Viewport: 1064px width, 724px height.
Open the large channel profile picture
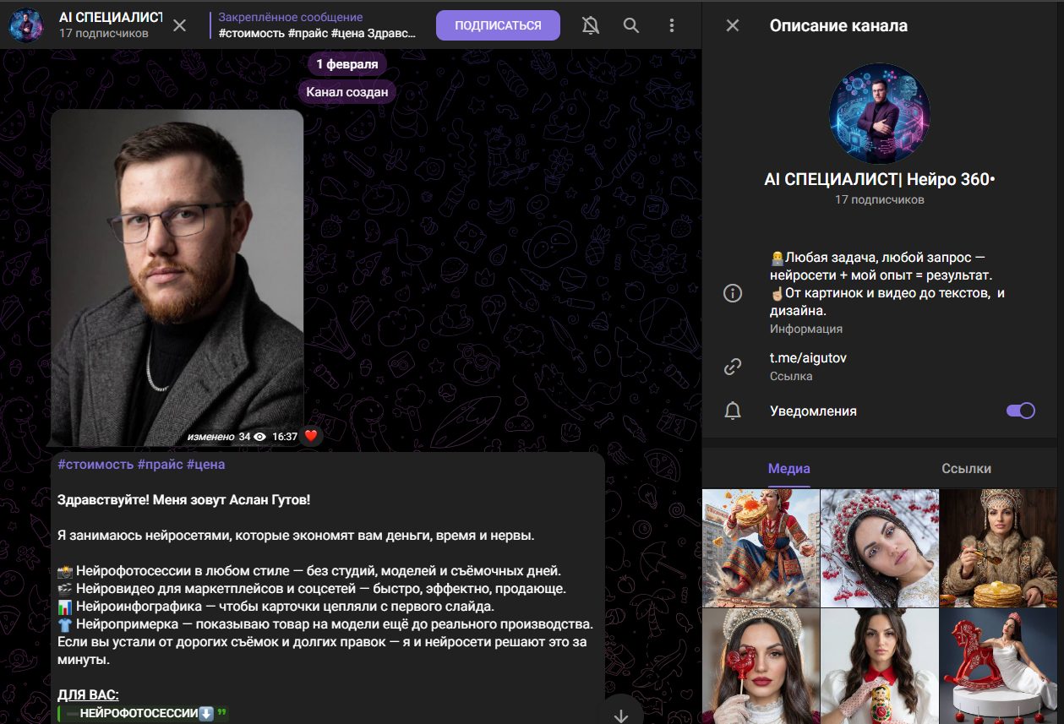point(879,113)
